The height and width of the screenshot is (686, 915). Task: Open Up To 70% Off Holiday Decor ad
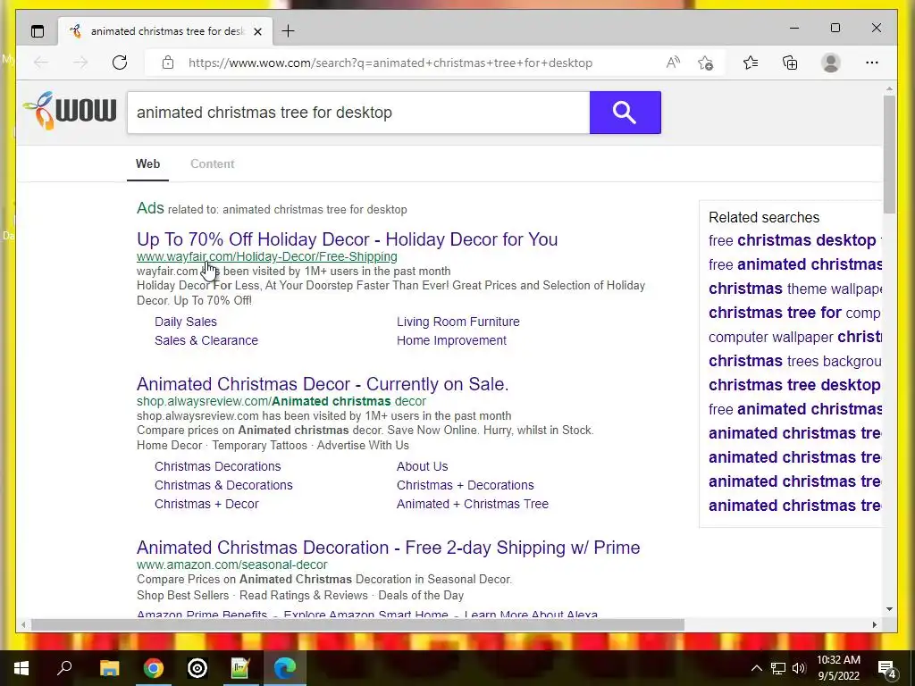pos(348,239)
